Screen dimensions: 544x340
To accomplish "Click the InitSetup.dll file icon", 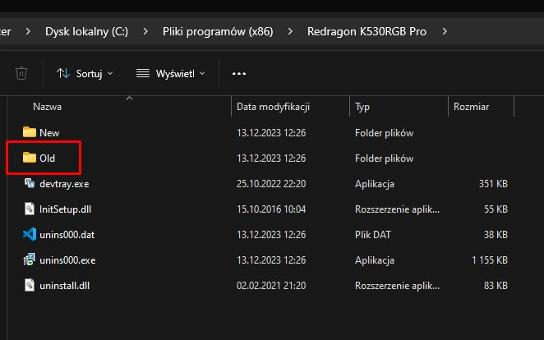I will click(30, 209).
